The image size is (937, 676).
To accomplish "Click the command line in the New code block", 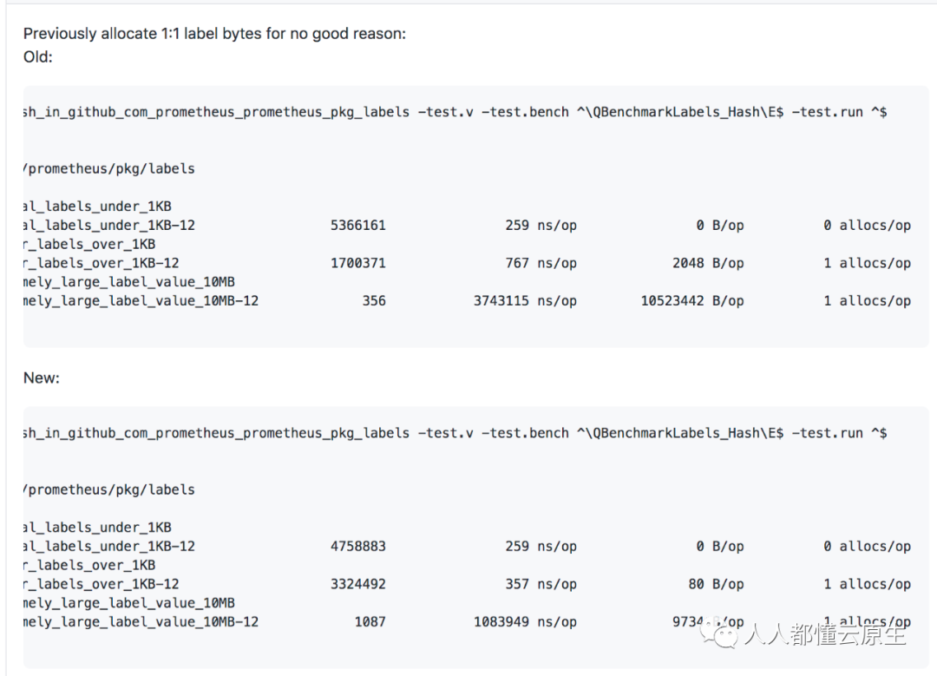I will [x=455, y=433].
